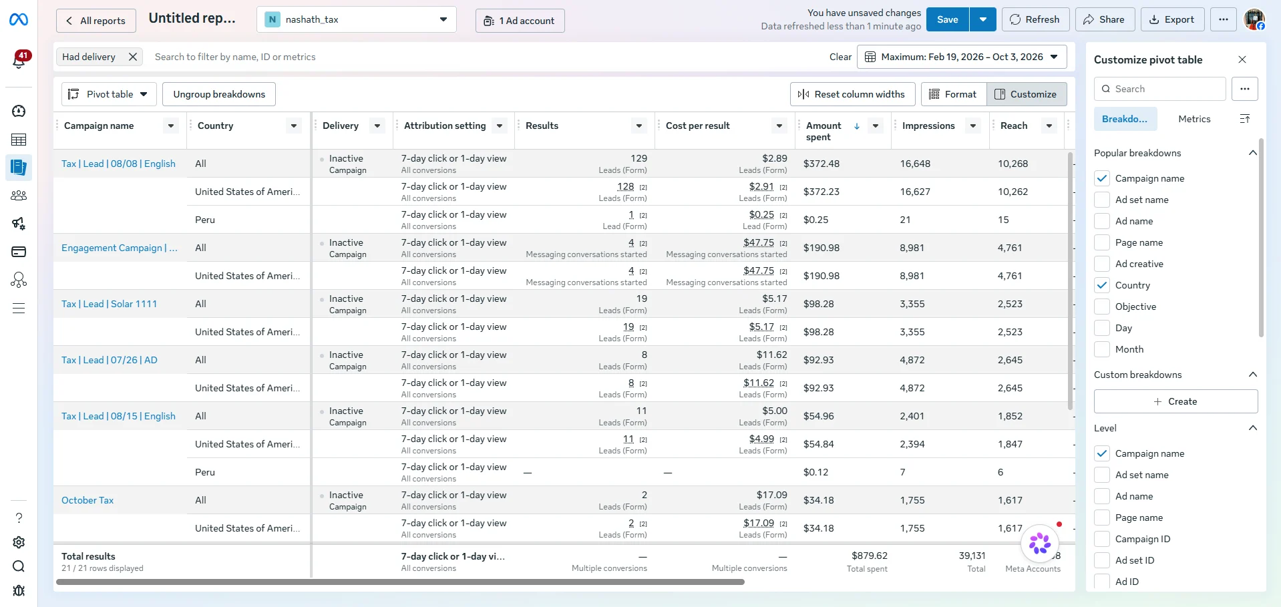Viewport: 1281px width, 607px height.
Task: Open the ellipsis menu next to panel Search
Action: click(x=1245, y=89)
